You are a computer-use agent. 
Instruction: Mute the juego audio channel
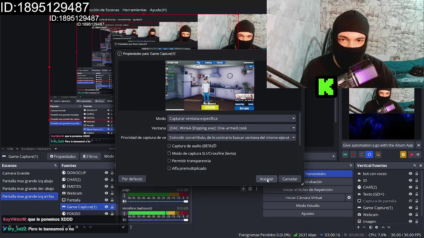[125, 201]
